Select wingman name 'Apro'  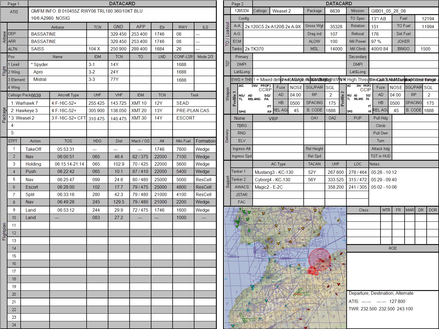[38, 72]
